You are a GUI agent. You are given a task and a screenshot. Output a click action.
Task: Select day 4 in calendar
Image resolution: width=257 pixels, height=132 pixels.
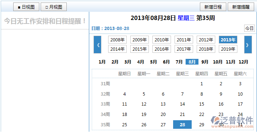point(125,94)
